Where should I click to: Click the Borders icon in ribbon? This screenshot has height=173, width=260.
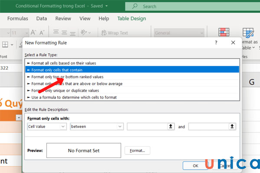click(6, 44)
